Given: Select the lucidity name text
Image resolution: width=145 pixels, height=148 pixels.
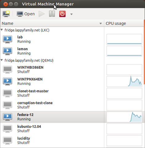Looking at the screenshot, I should pos(24,138).
